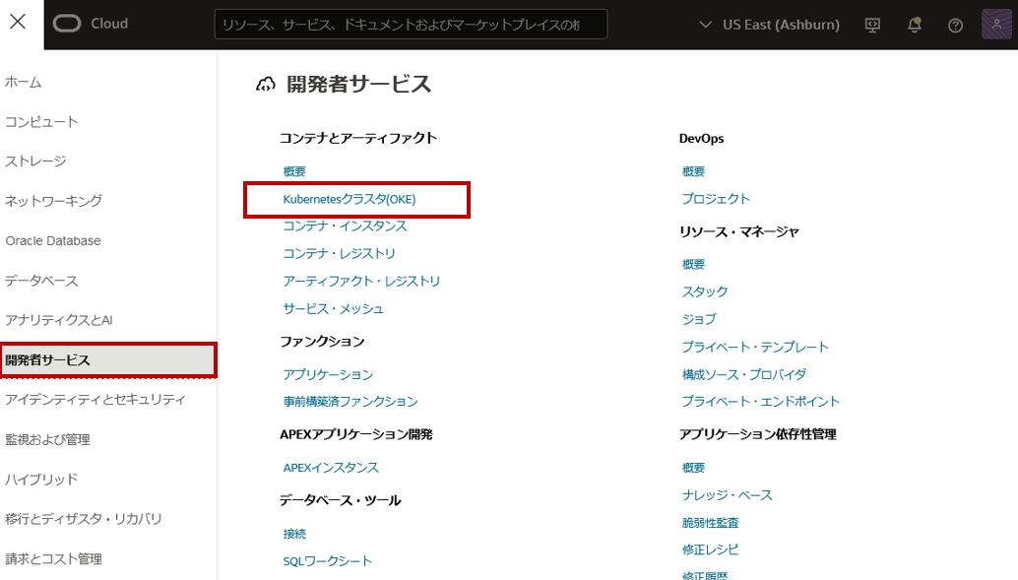Click the cloud icon beside 開発者サービス heading
Image resolution: width=1018 pixels, height=580 pixels.
266,85
